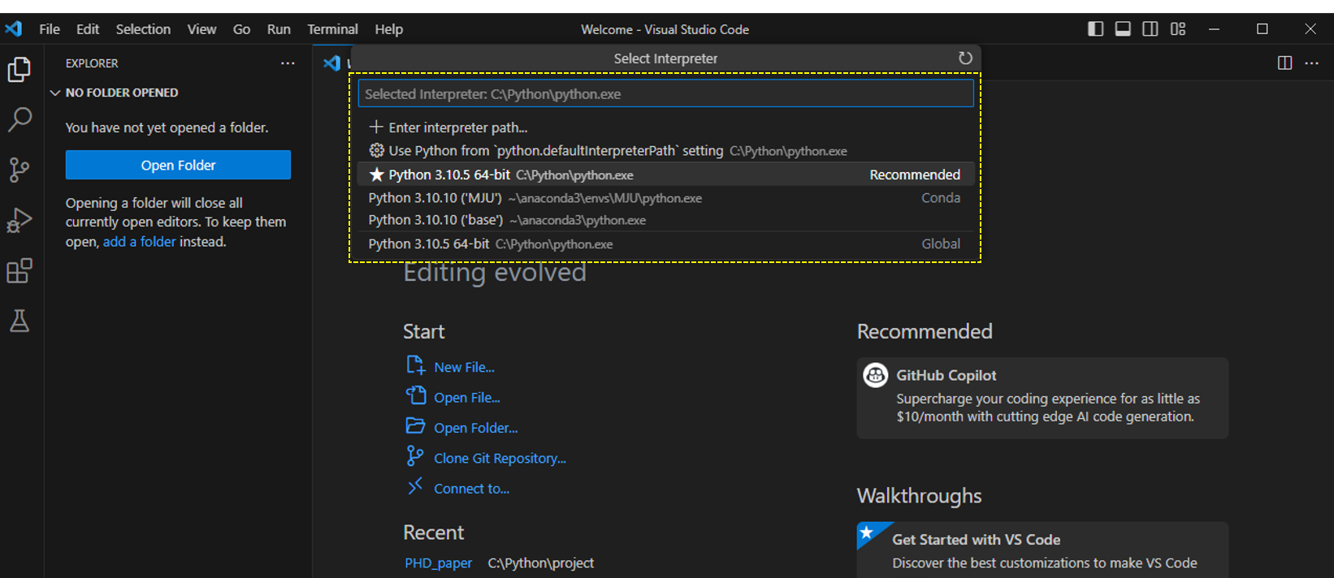Open the Search view in activity bar
Image resolution: width=1334 pixels, height=578 pixels.
[x=19, y=120]
